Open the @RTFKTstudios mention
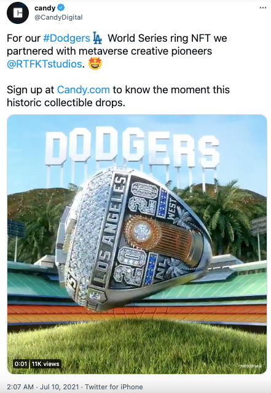This screenshot has height=393, width=271. [44, 64]
